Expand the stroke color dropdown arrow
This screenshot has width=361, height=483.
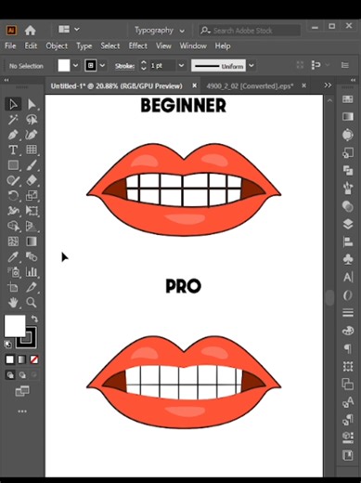point(102,66)
